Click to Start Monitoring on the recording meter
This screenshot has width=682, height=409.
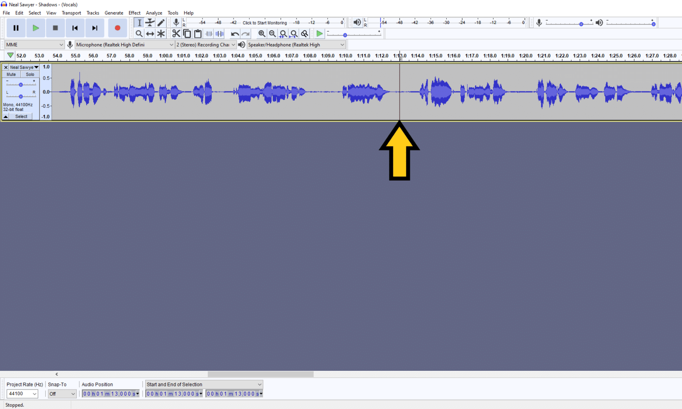coord(265,22)
